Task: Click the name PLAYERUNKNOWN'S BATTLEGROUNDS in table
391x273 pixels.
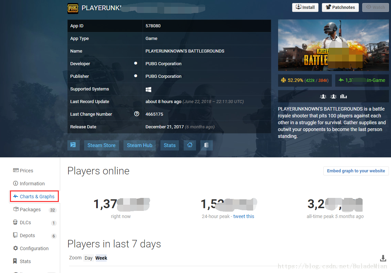Action: coord(185,51)
